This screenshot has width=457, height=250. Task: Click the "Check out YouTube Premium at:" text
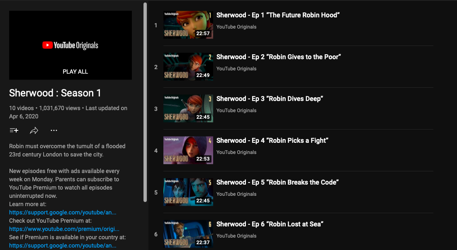click(51, 221)
